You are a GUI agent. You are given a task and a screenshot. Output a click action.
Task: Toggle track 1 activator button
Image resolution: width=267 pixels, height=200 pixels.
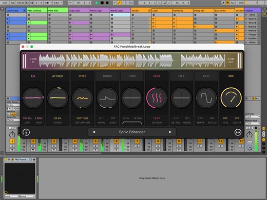(x=12, y=141)
